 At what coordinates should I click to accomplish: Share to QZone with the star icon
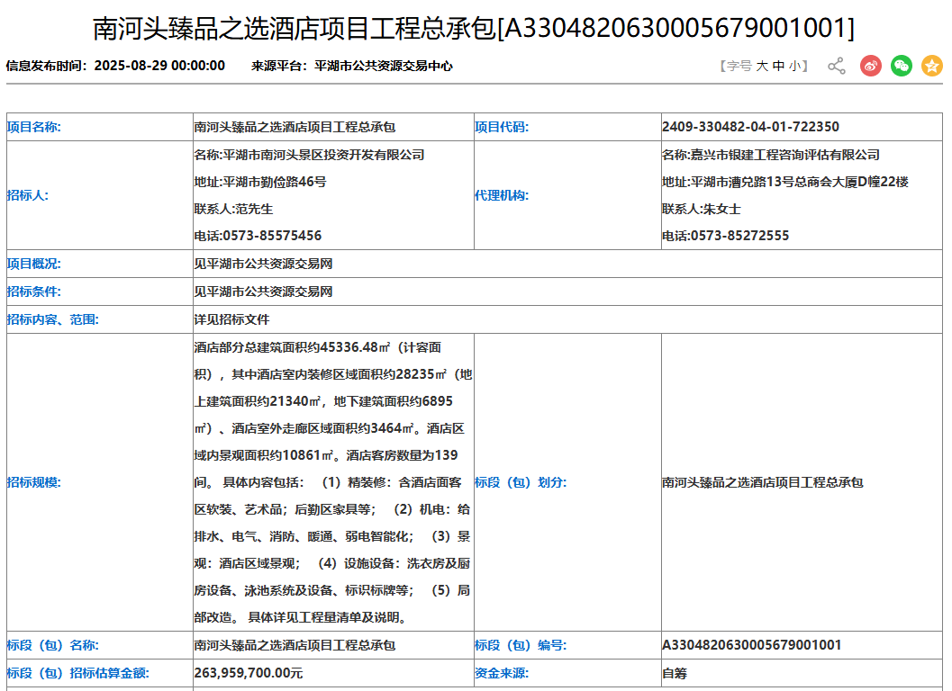coord(931,66)
